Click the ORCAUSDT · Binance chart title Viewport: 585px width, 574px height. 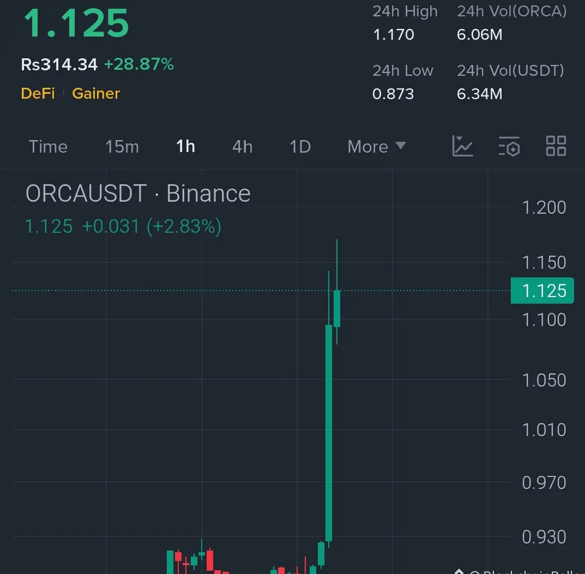(138, 193)
